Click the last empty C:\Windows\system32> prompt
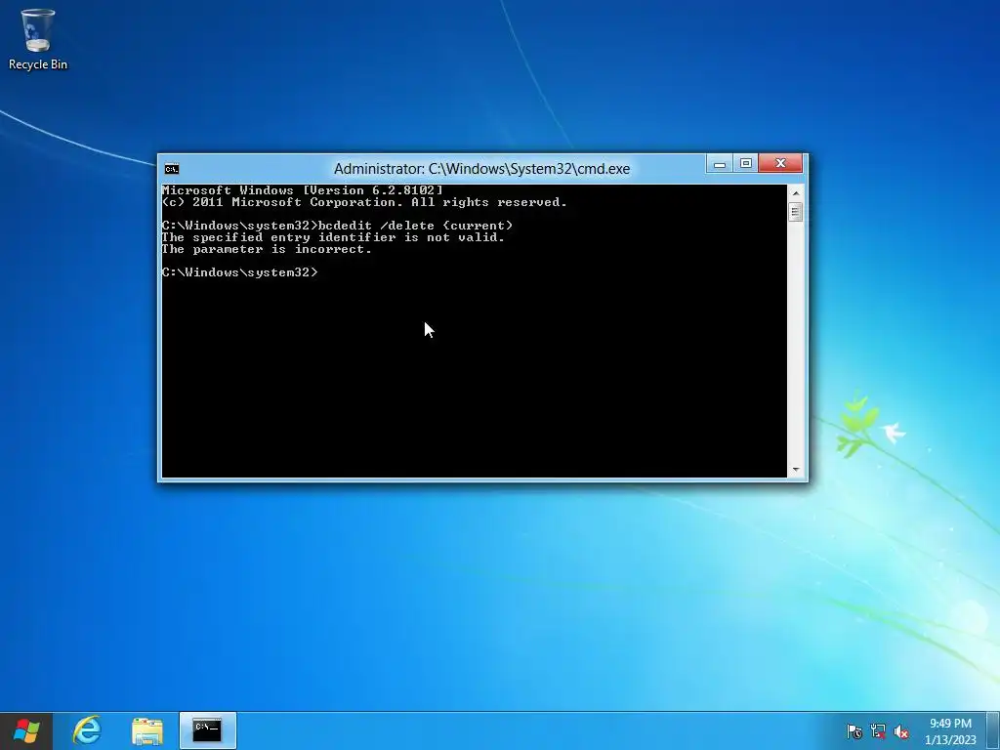1000x750 pixels. 239,272
